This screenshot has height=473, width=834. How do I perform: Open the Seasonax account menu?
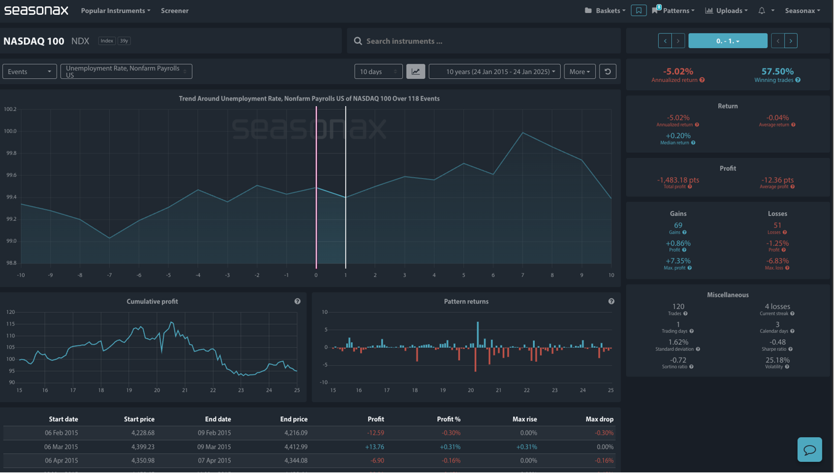click(803, 10)
